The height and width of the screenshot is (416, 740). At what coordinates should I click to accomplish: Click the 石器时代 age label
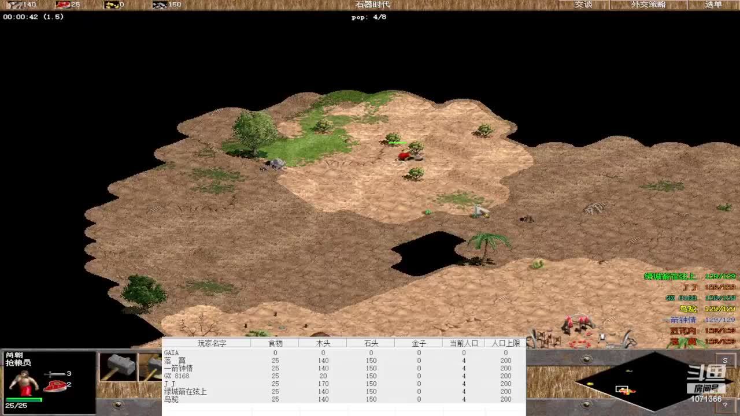372,5
